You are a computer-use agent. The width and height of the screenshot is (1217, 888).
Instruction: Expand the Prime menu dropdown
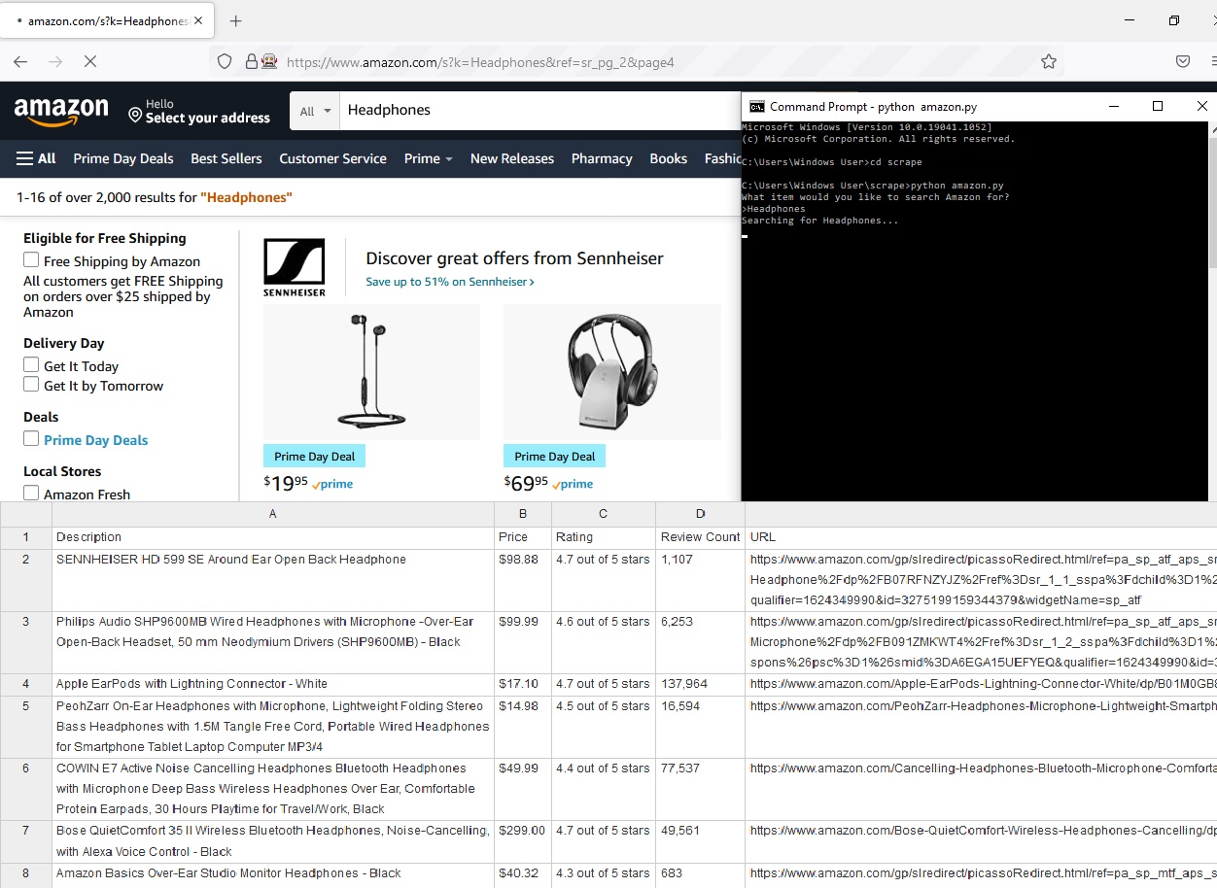428,158
